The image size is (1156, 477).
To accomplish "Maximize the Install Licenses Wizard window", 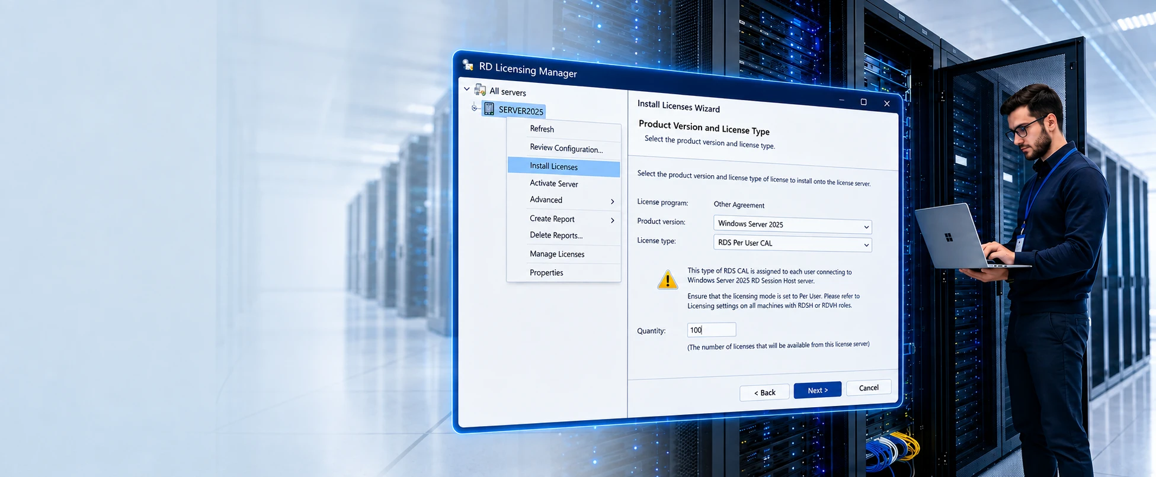I will [863, 102].
